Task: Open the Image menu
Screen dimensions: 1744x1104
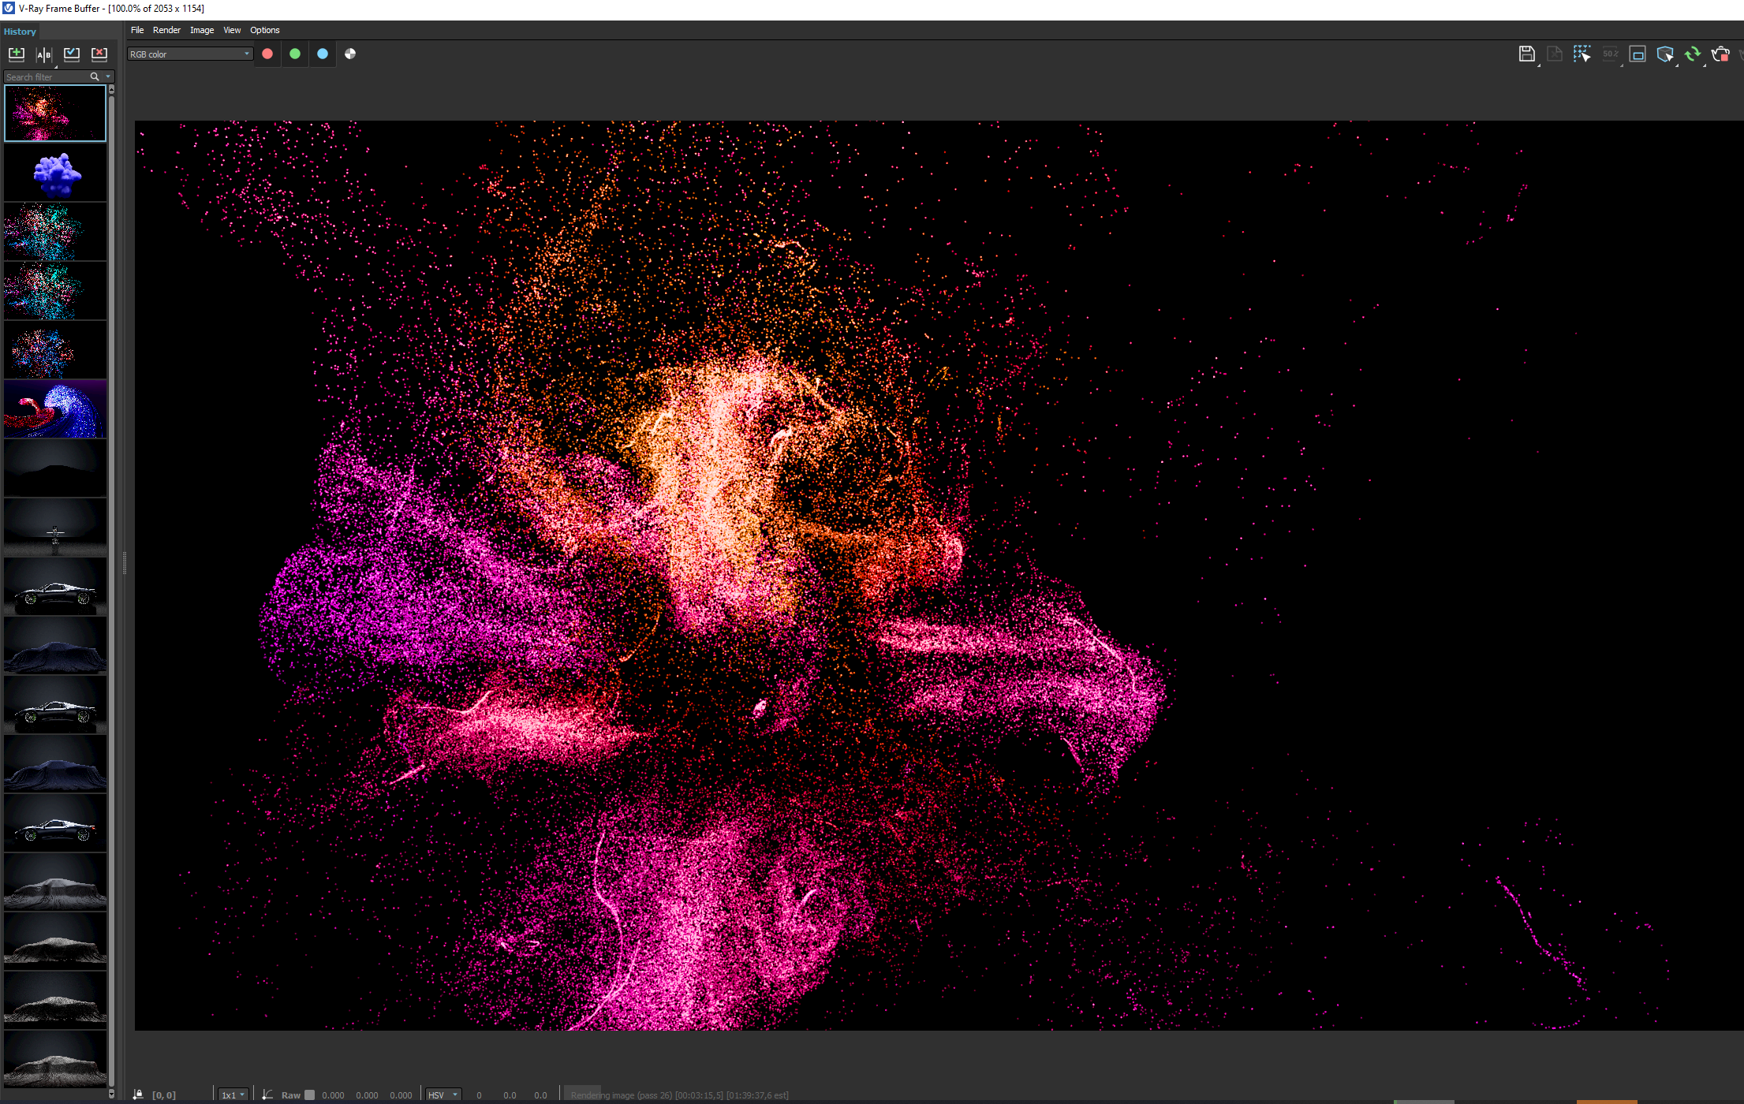Action: point(202,30)
